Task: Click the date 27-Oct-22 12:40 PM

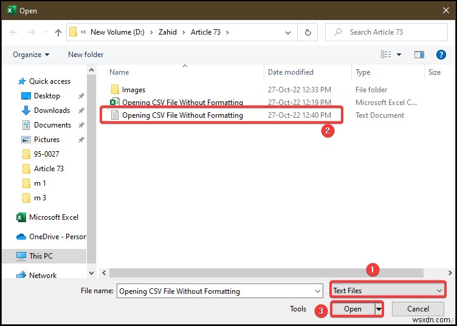Action: [x=300, y=115]
